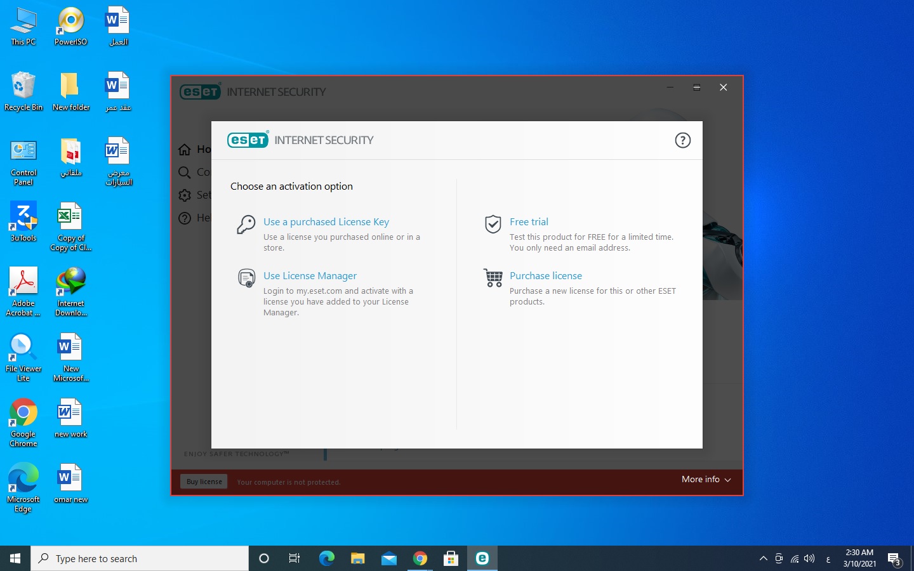
Task: Select the Microsoft Edge desktop icon
Action: [x=23, y=488]
